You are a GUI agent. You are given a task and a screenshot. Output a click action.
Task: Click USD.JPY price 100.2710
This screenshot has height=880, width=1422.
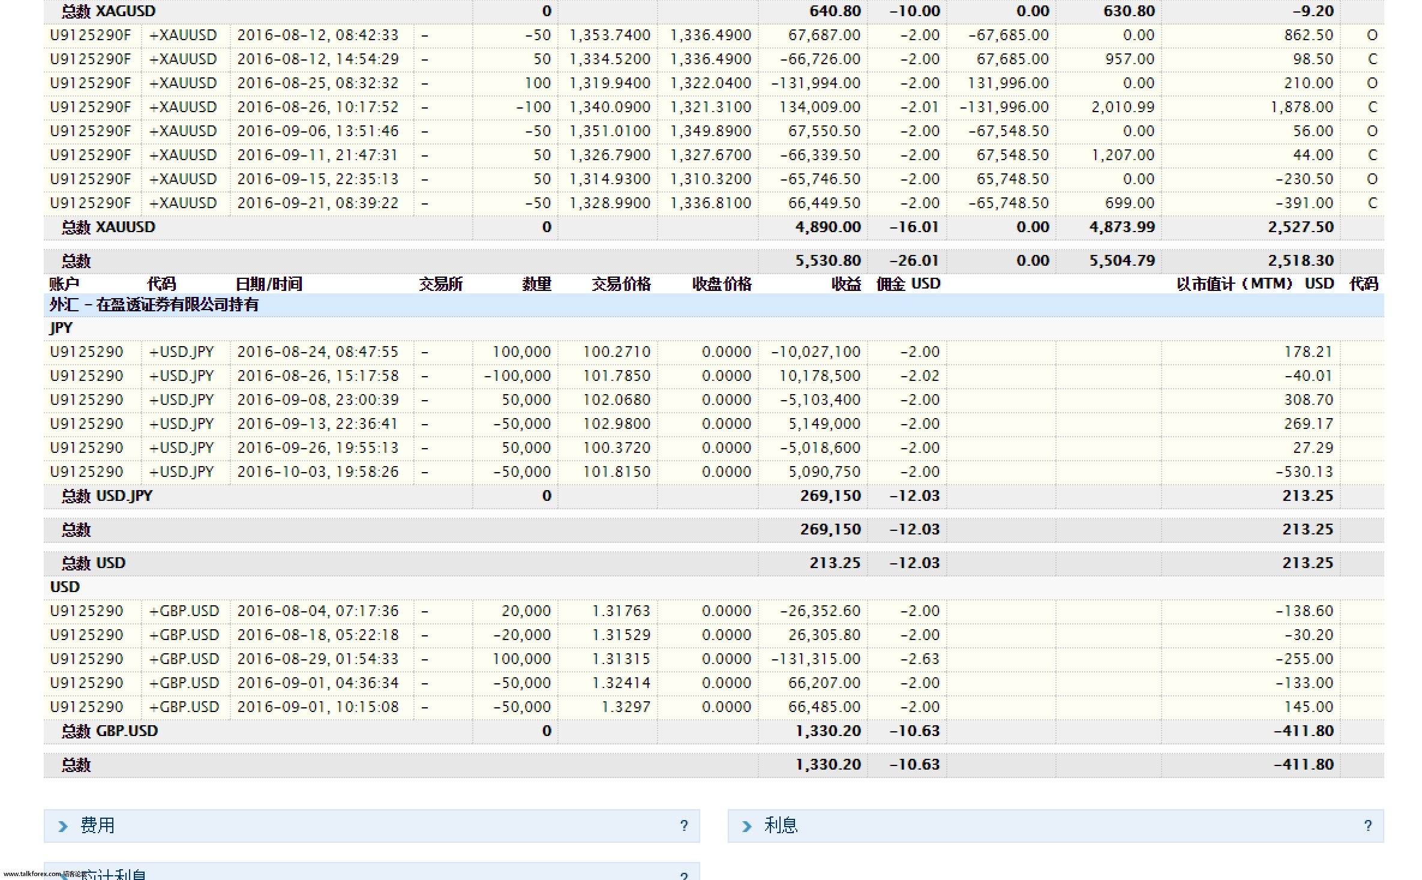coord(617,352)
